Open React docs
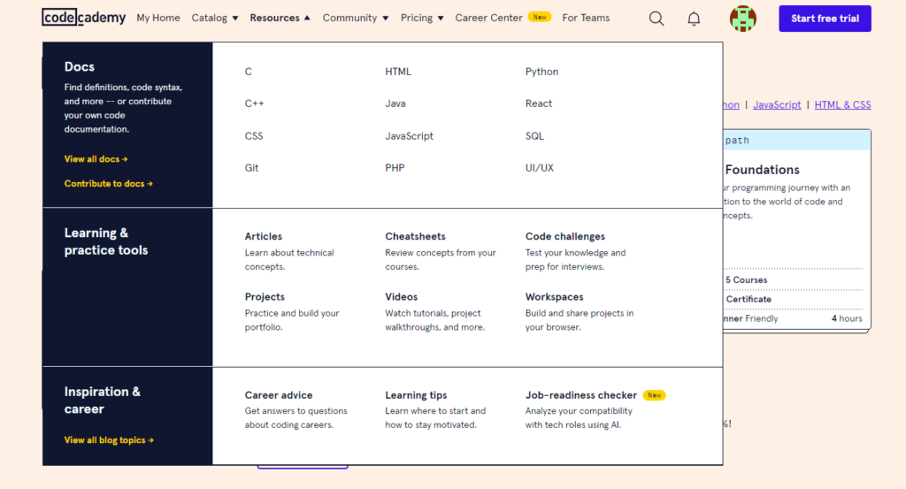 [x=539, y=103]
